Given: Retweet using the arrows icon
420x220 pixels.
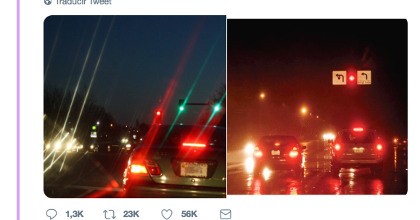Looking at the screenshot, I should pyautogui.click(x=109, y=214).
